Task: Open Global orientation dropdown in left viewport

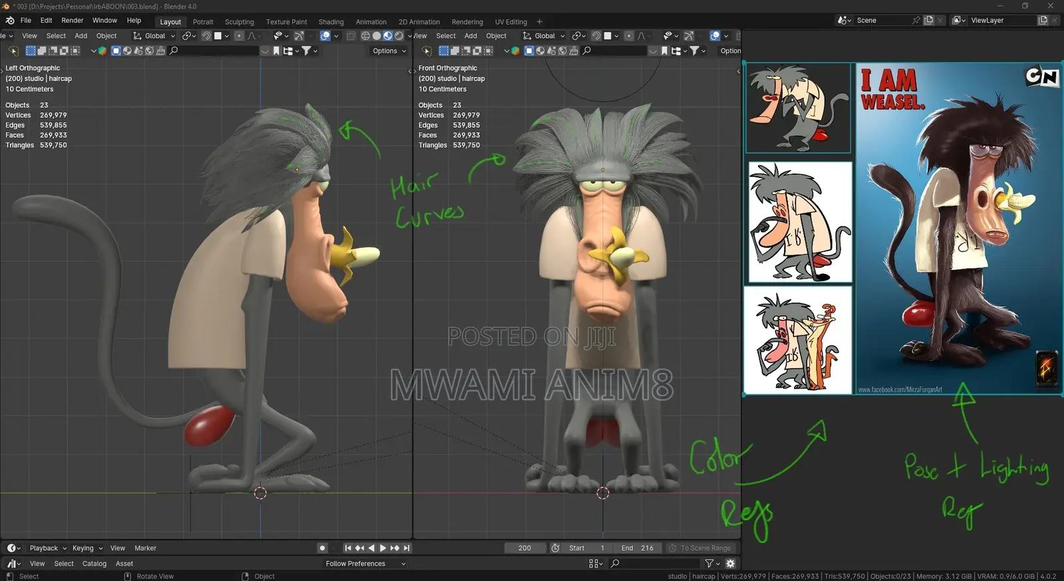Action: point(154,36)
